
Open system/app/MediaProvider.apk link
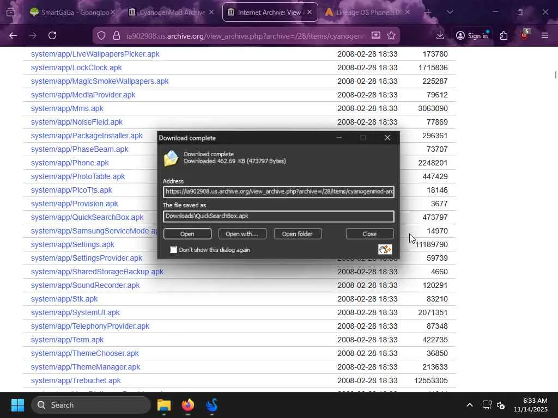tap(83, 95)
